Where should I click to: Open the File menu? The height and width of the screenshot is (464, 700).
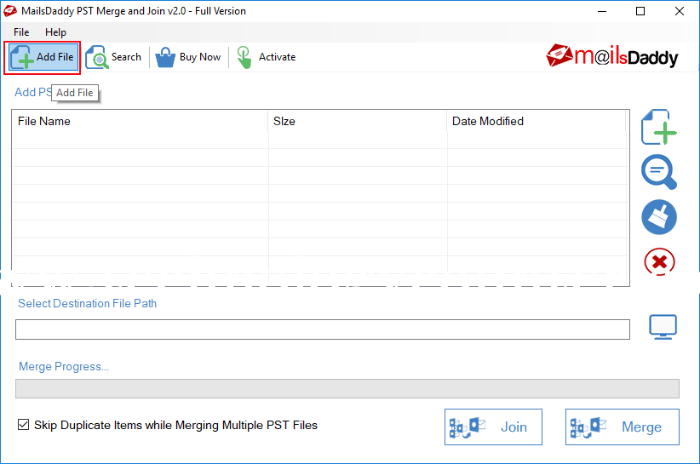tap(21, 32)
